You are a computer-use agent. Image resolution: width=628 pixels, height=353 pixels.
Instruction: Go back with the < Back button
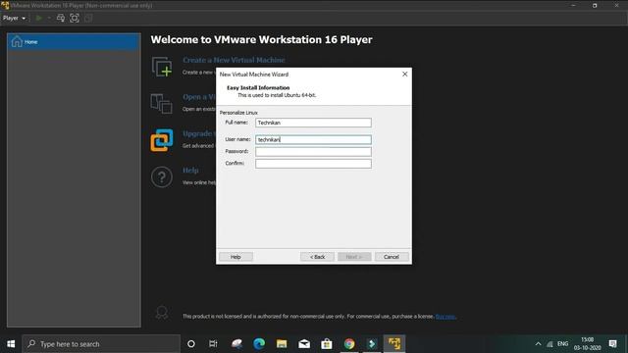click(x=317, y=257)
